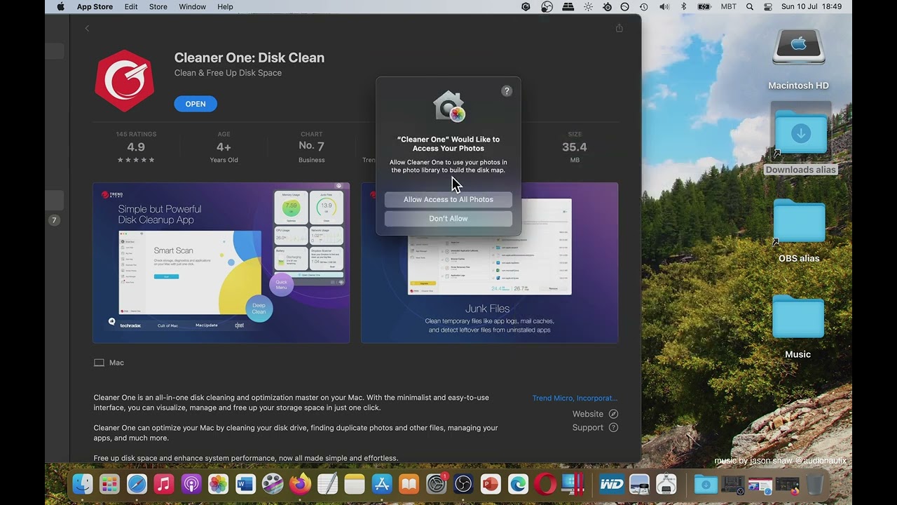Click the date and time in menu bar
The image size is (897, 505).
click(x=812, y=6)
